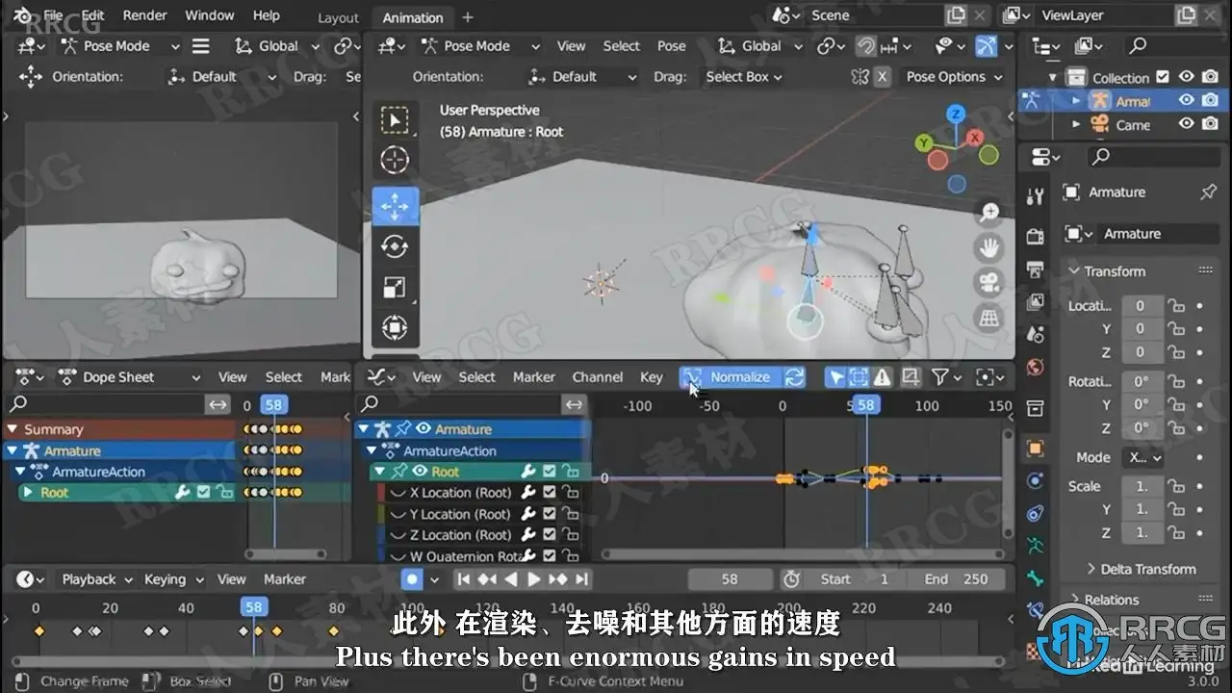Open the Select Box drag dropdown
1232x693 pixels.
(x=743, y=77)
